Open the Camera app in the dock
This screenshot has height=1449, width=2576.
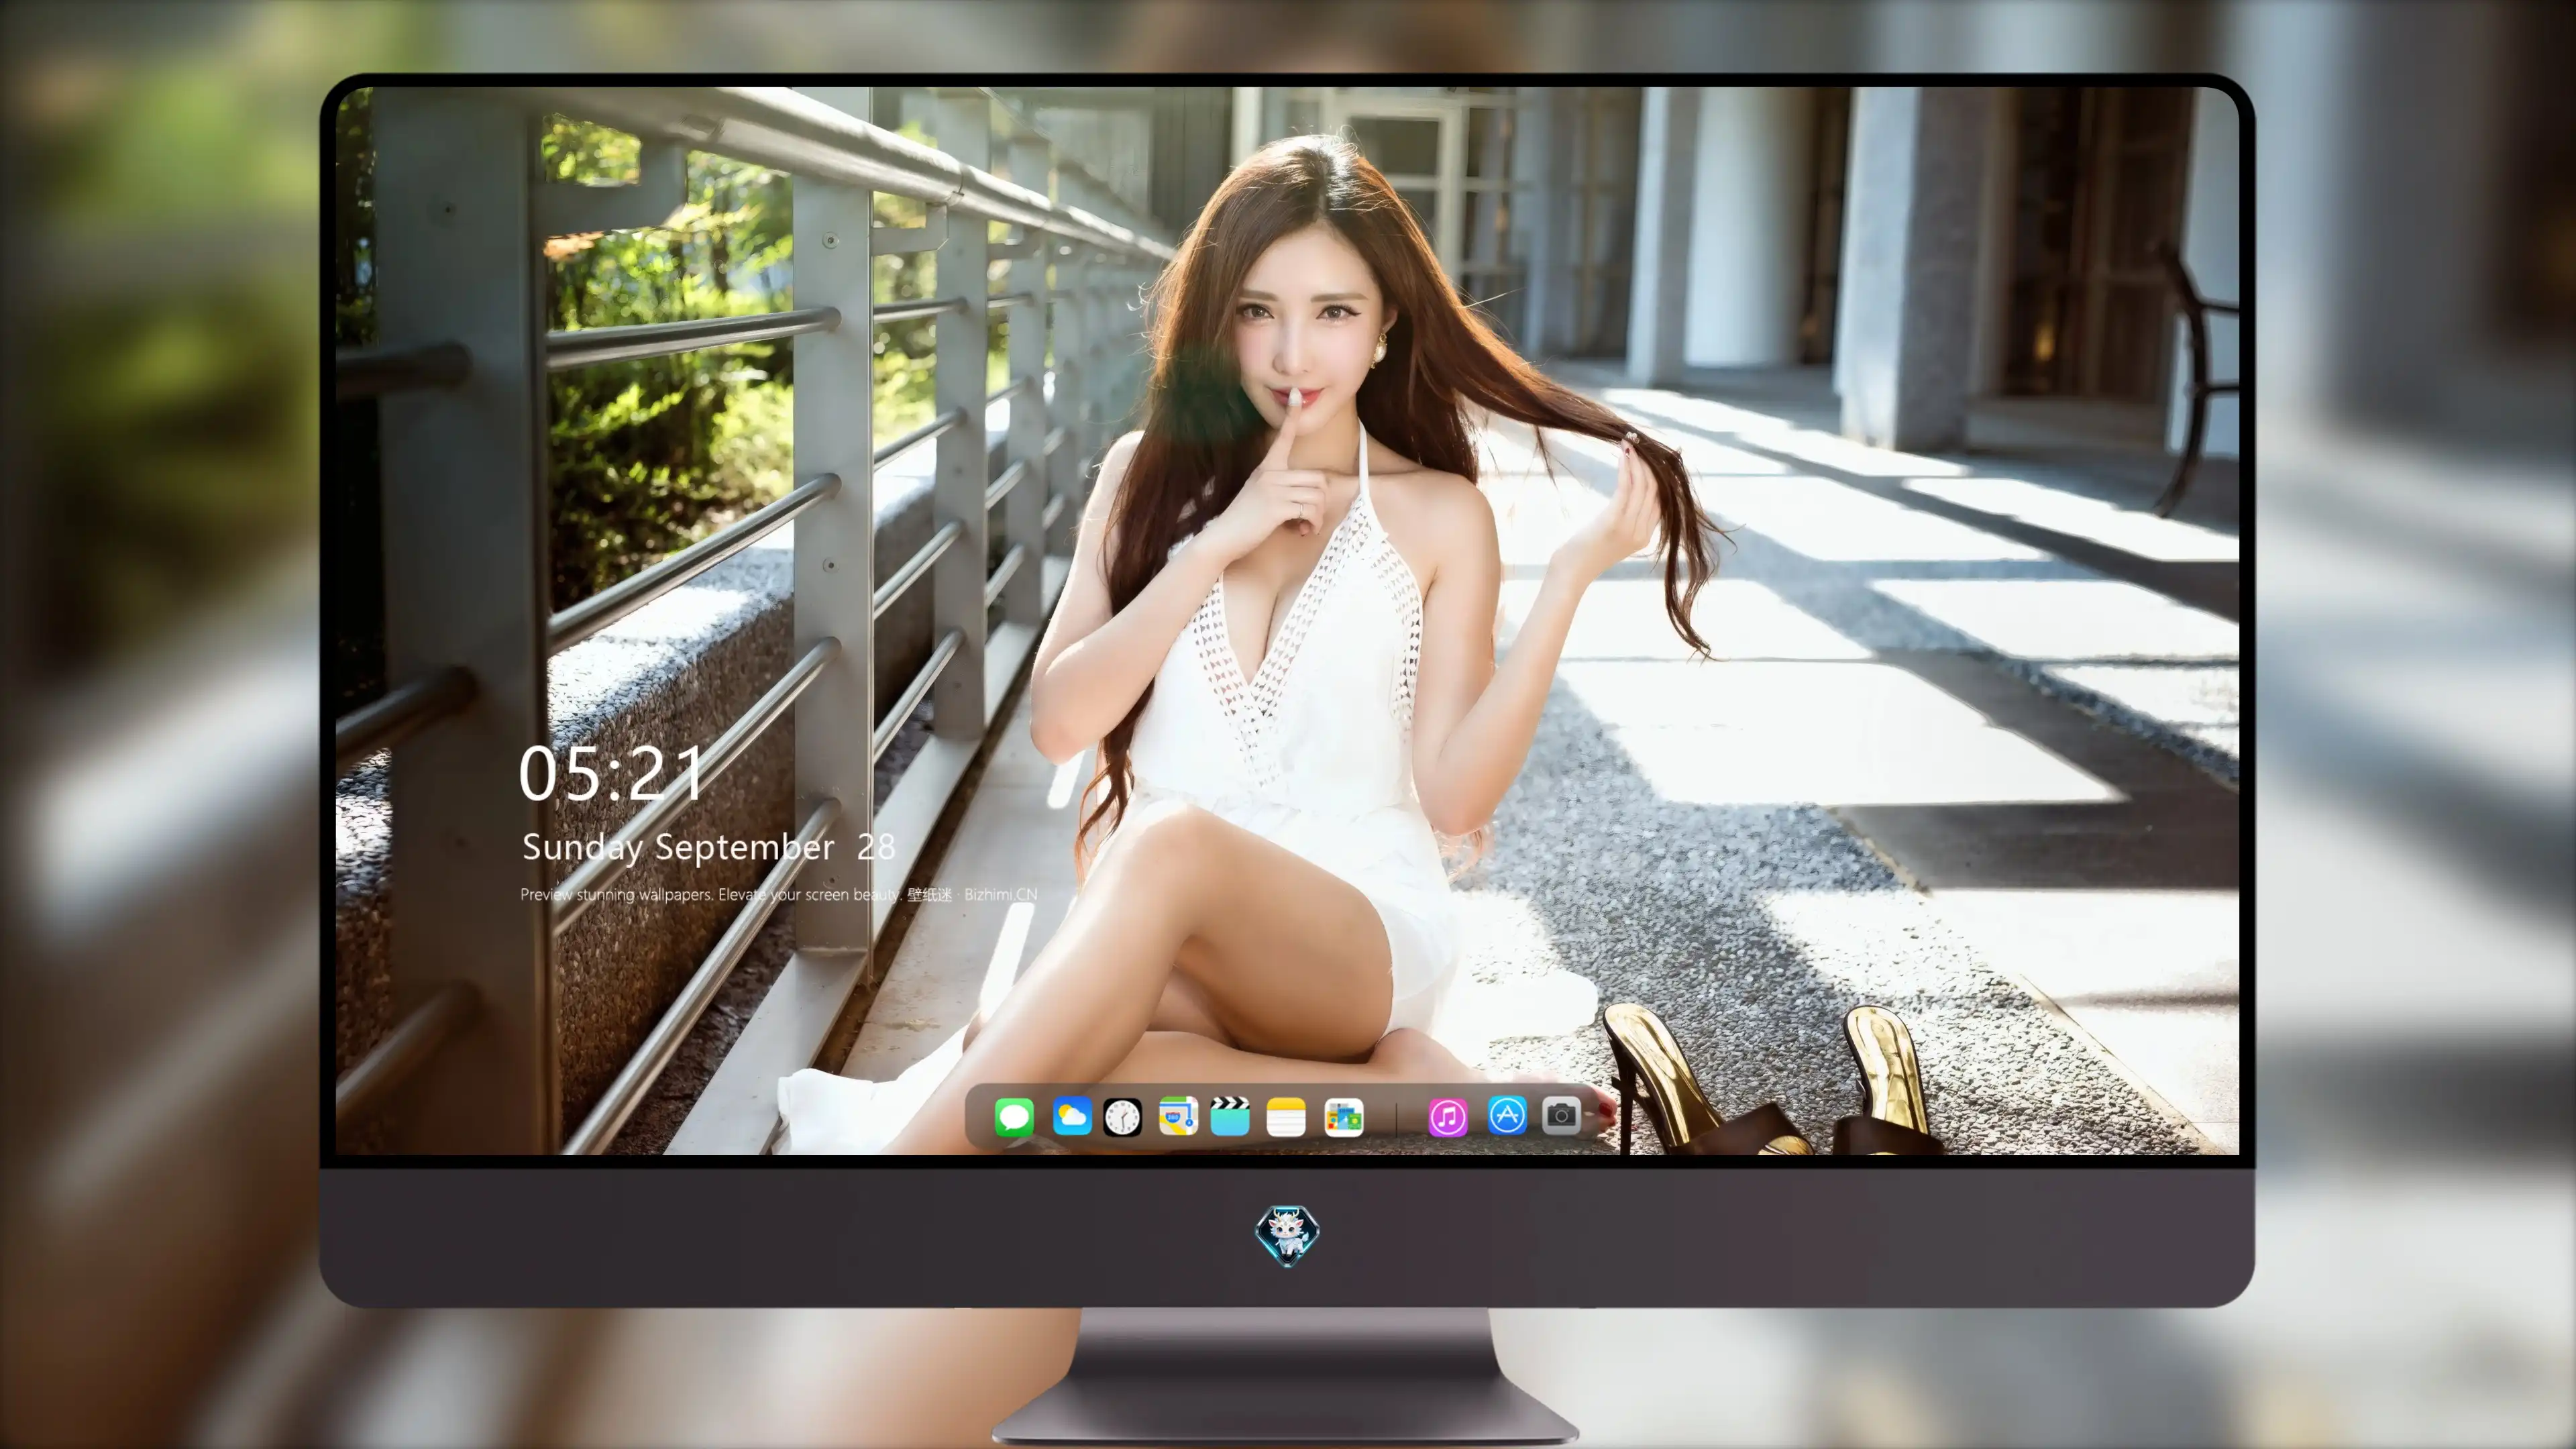pos(1560,1115)
